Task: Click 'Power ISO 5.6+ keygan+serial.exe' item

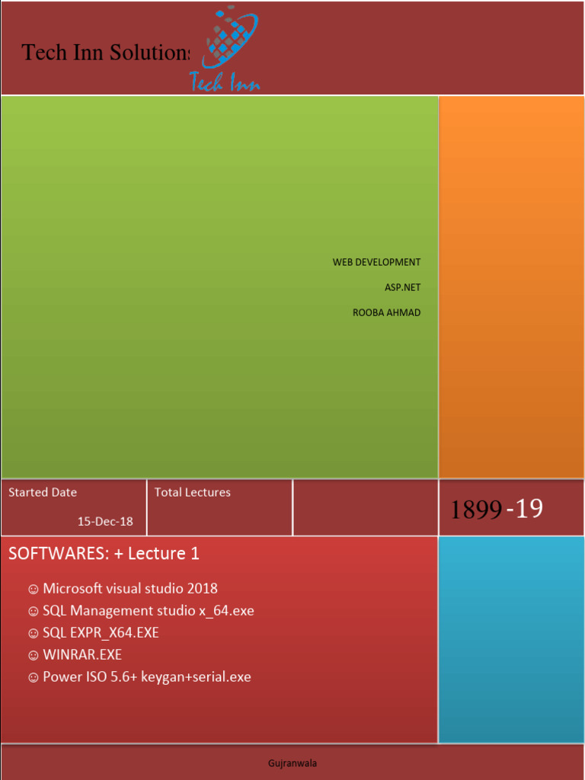Action: click(147, 677)
